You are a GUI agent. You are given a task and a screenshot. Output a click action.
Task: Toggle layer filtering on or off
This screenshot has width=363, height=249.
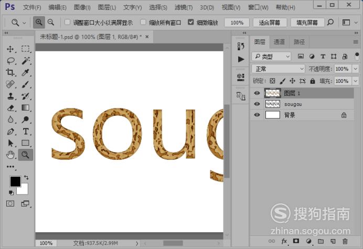pos(357,56)
